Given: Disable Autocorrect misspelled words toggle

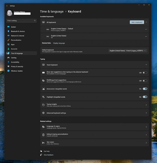Looking at the screenshot, I should pyautogui.click(x=145, y=89).
